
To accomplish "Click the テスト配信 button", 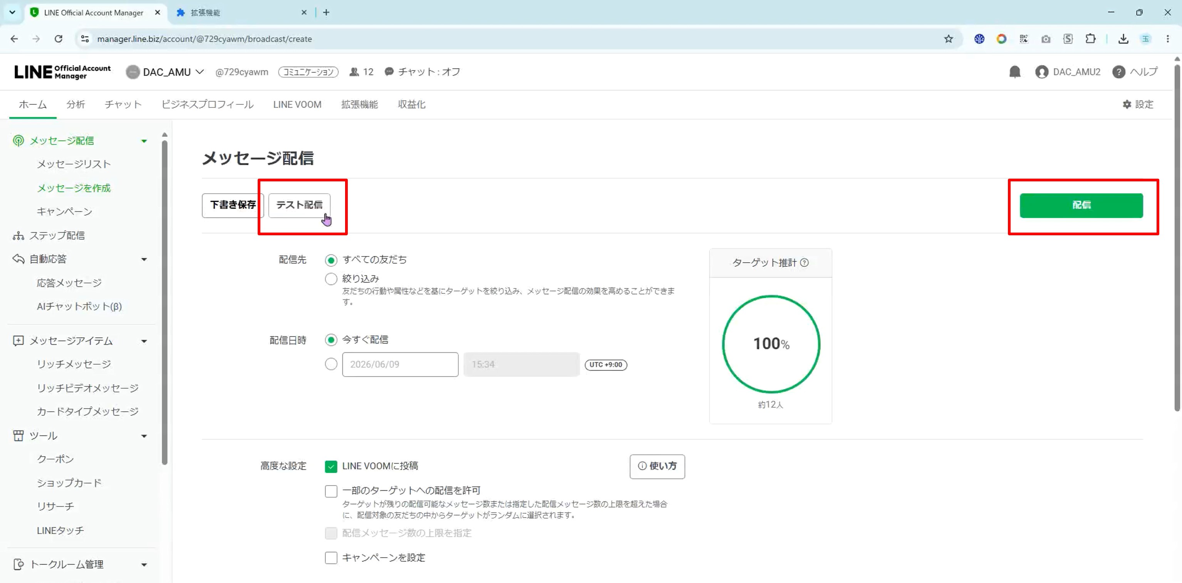I will pyautogui.click(x=299, y=206).
